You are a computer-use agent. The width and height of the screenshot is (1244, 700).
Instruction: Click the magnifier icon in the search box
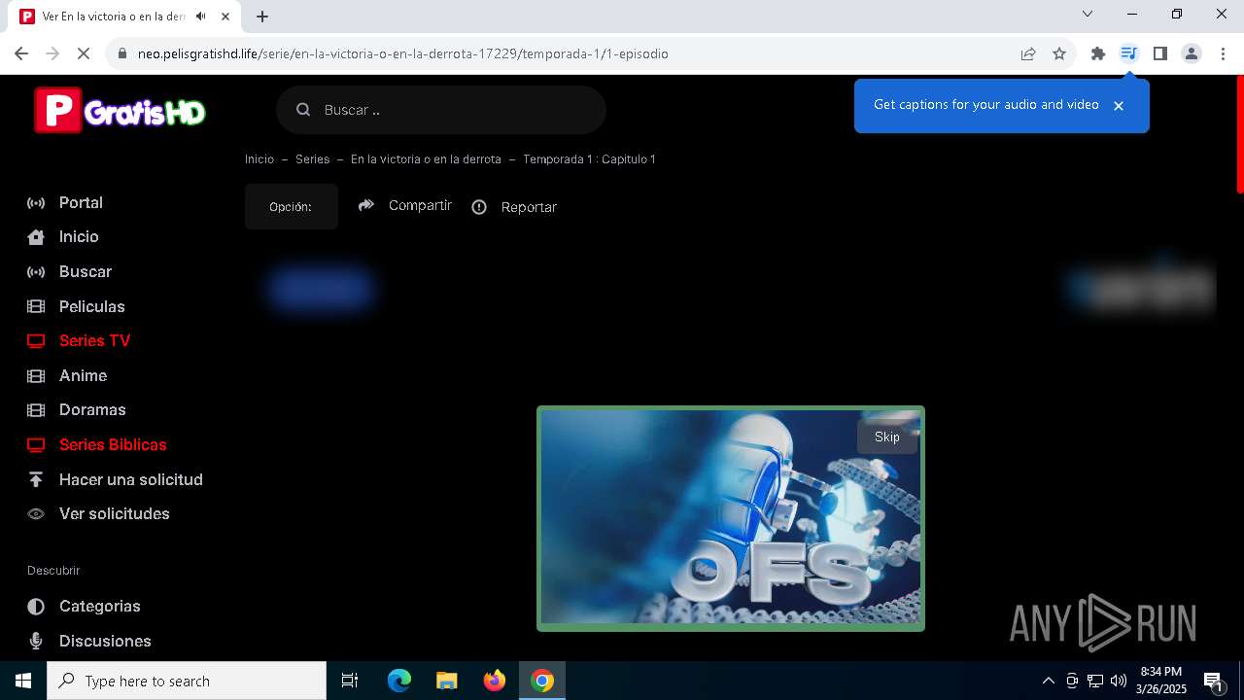[x=303, y=110]
